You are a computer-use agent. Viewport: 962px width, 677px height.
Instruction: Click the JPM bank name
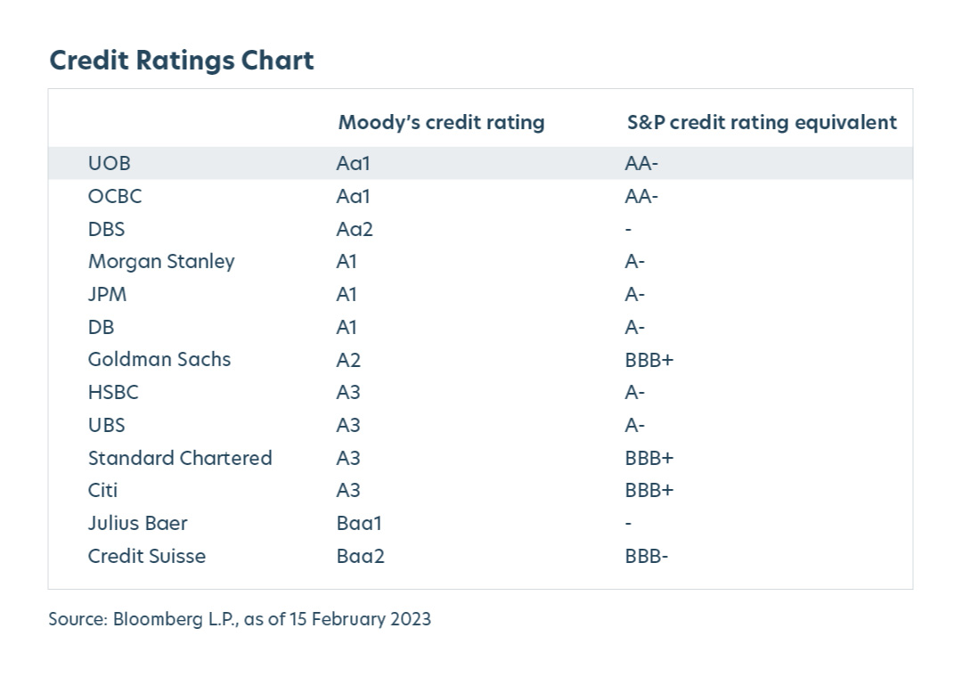(x=107, y=294)
